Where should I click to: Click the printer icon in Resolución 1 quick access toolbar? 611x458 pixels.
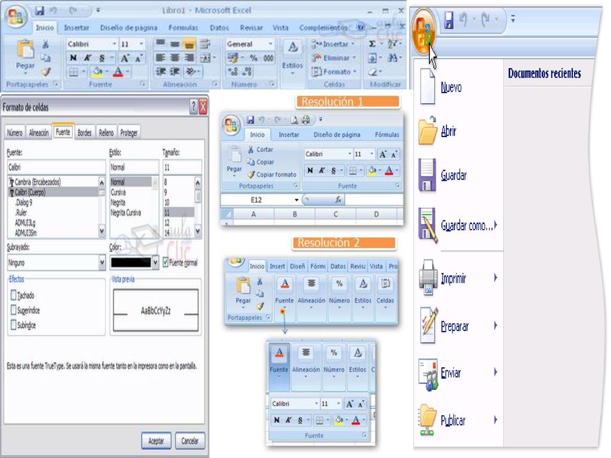(x=306, y=119)
